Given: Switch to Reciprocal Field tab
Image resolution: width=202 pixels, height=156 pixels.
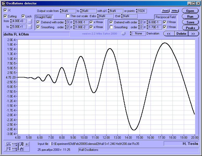Looking at the screenshot, I should pos(166,17).
